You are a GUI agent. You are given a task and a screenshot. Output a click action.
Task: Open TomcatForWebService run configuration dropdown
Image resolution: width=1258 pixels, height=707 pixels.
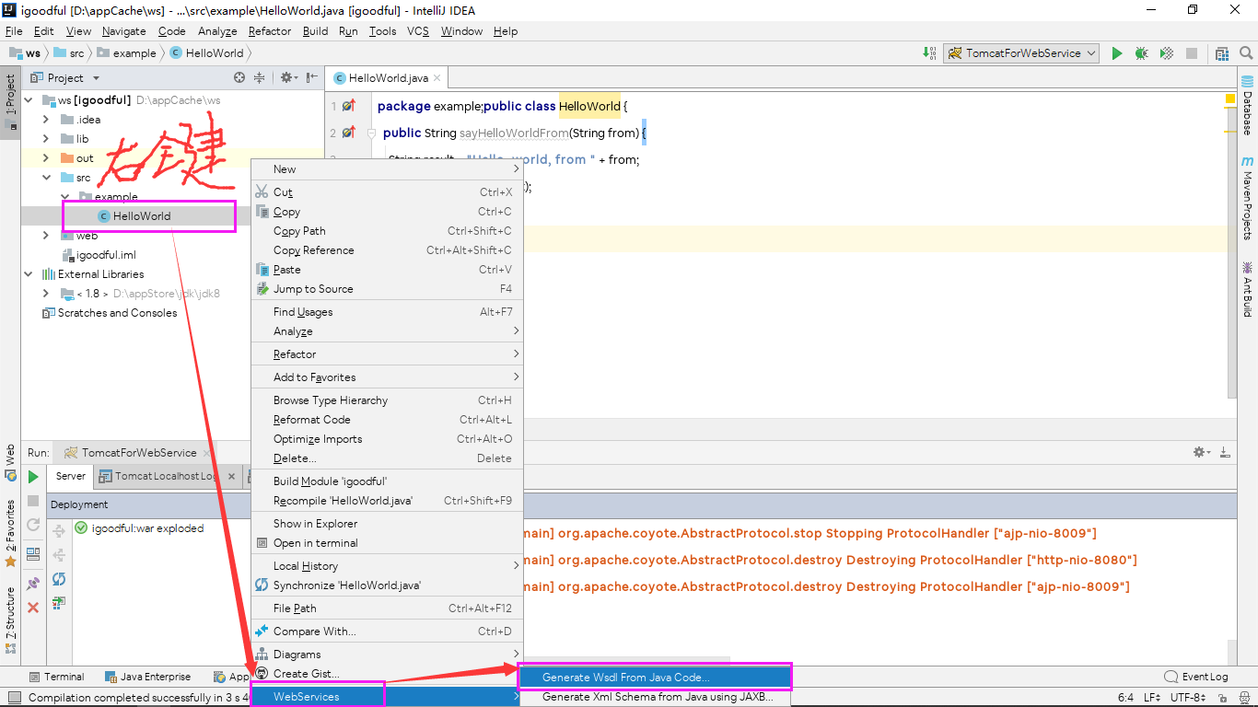1021,53
